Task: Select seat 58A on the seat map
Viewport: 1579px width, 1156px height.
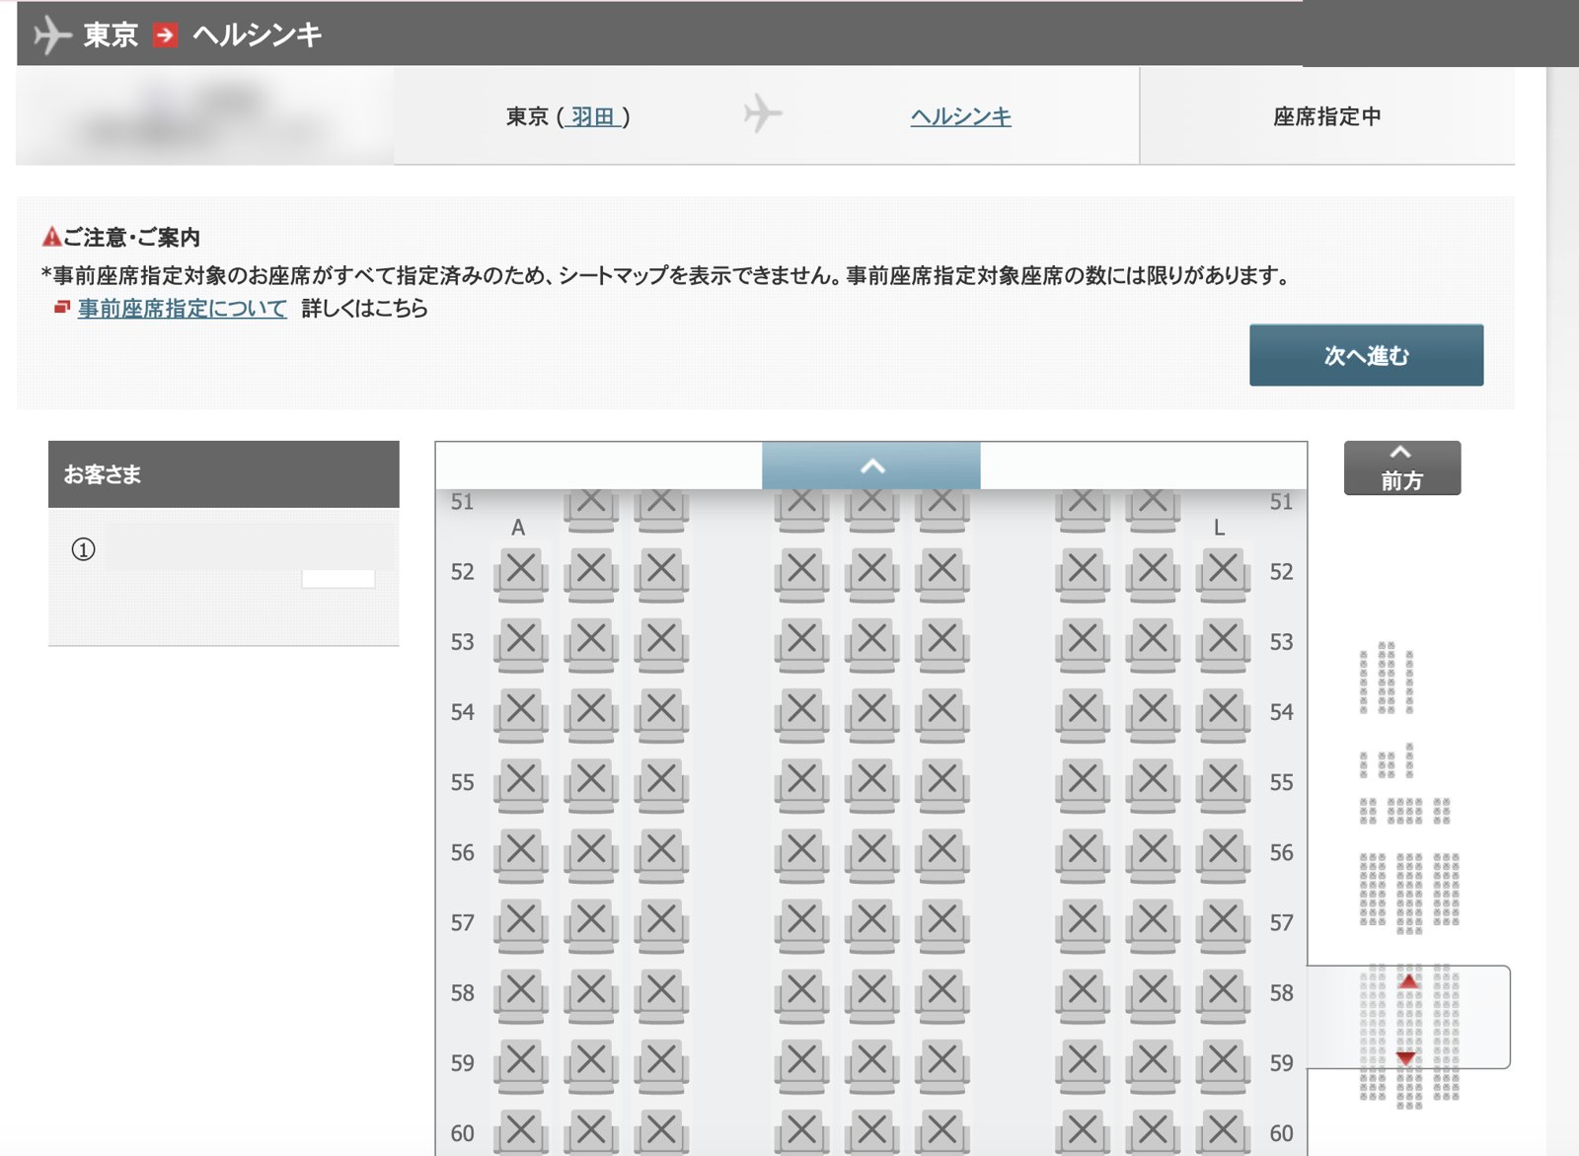Action: (x=521, y=995)
